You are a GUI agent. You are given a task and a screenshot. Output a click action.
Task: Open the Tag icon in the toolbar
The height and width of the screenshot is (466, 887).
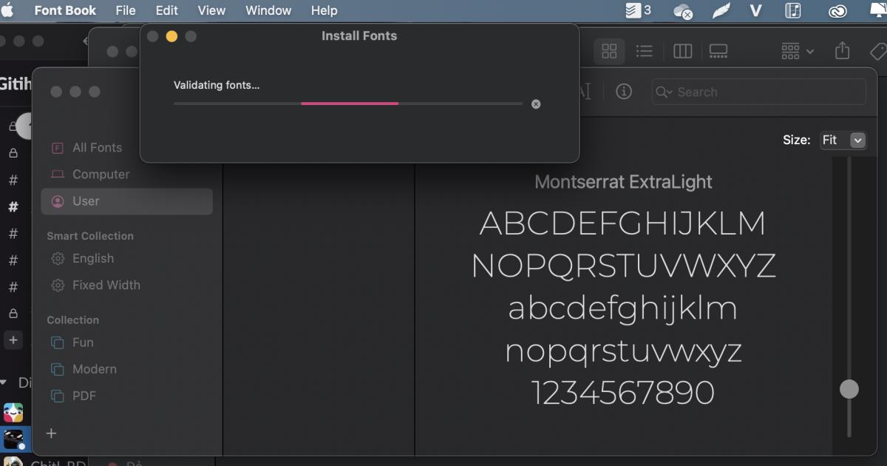878,50
